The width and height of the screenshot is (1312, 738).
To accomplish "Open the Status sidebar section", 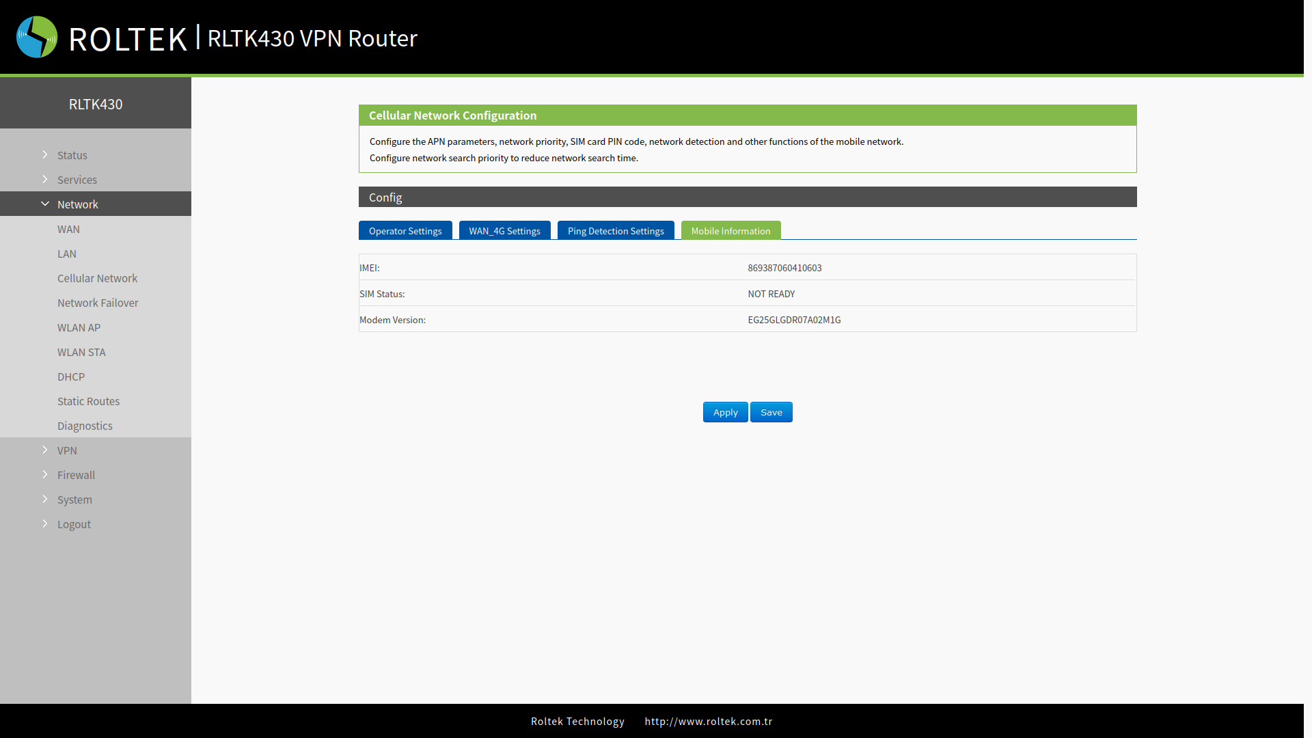I will tap(72, 155).
